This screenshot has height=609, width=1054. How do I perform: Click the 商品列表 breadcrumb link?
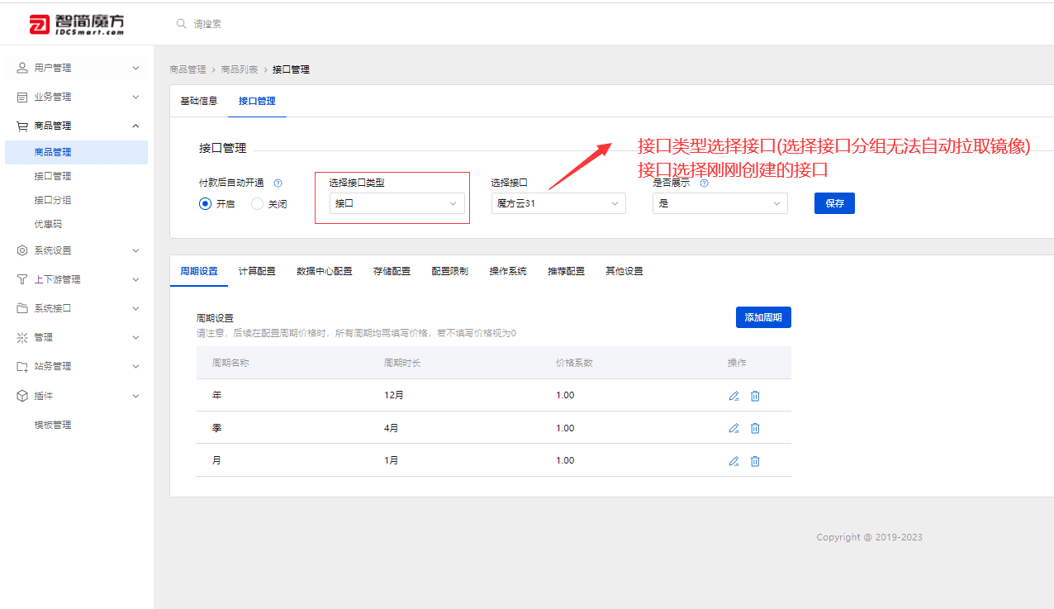click(240, 69)
